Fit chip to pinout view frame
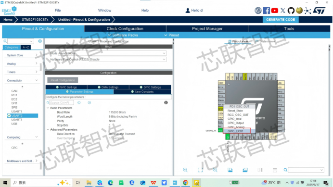Viewport: 333px width, 187px height. click(x=200, y=170)
